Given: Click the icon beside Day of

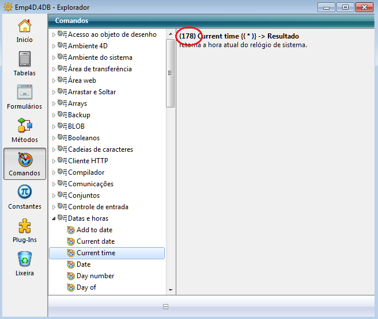Looking at the screenshot, I should point(71,287).
